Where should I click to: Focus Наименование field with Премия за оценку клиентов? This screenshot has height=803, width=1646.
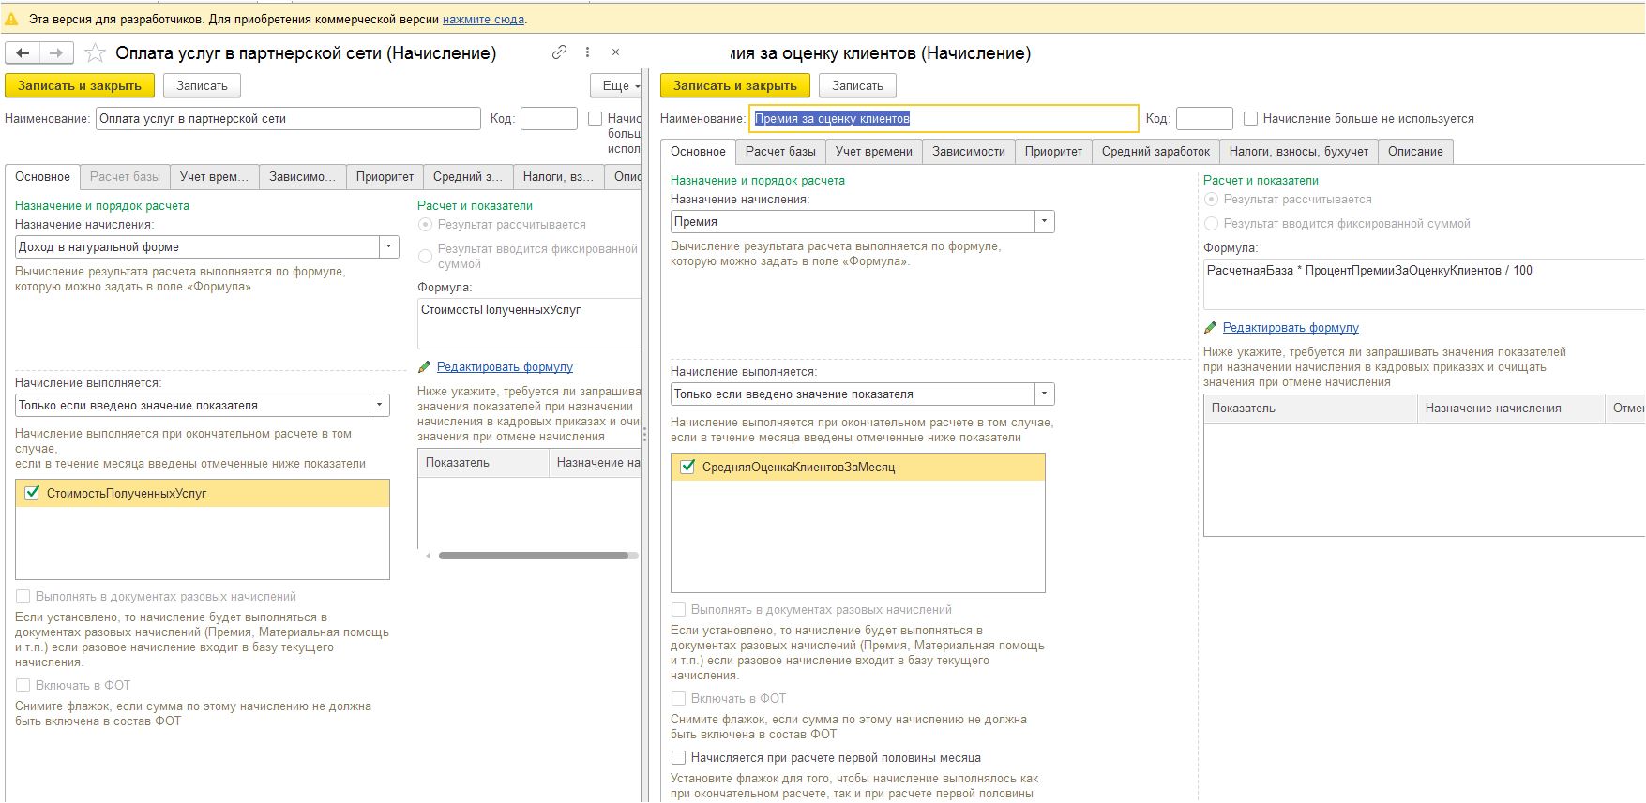[944, 119]
